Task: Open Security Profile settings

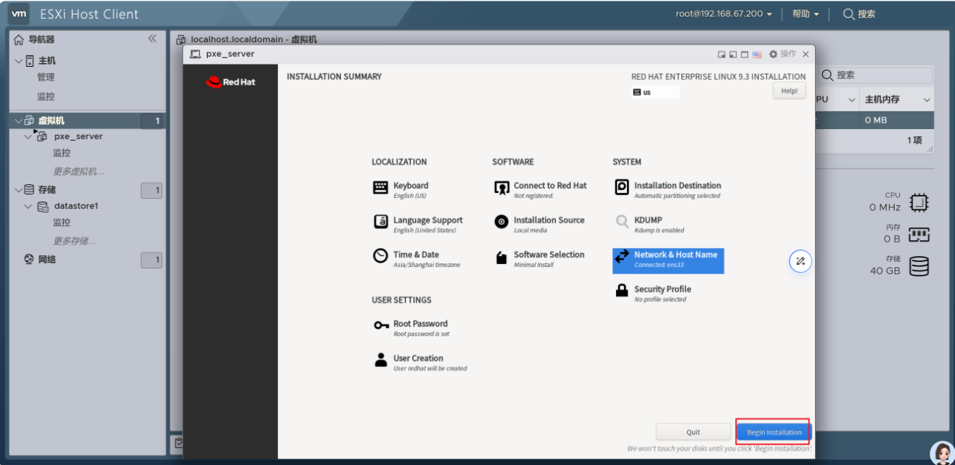Action: 652,293
